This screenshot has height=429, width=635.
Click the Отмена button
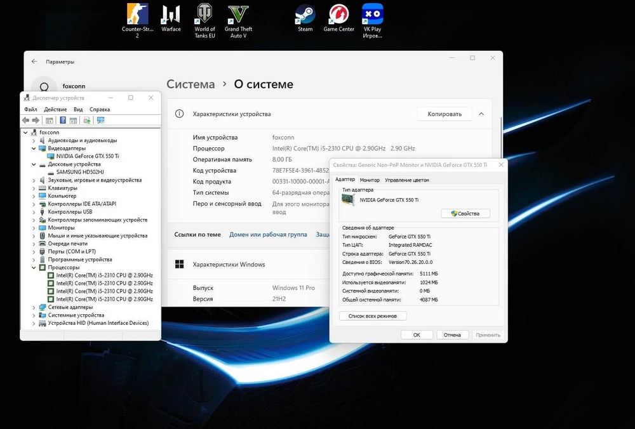(452, 334)
